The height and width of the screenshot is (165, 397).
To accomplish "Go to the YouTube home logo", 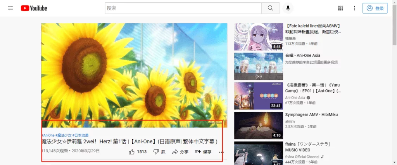I will [34, 9].
